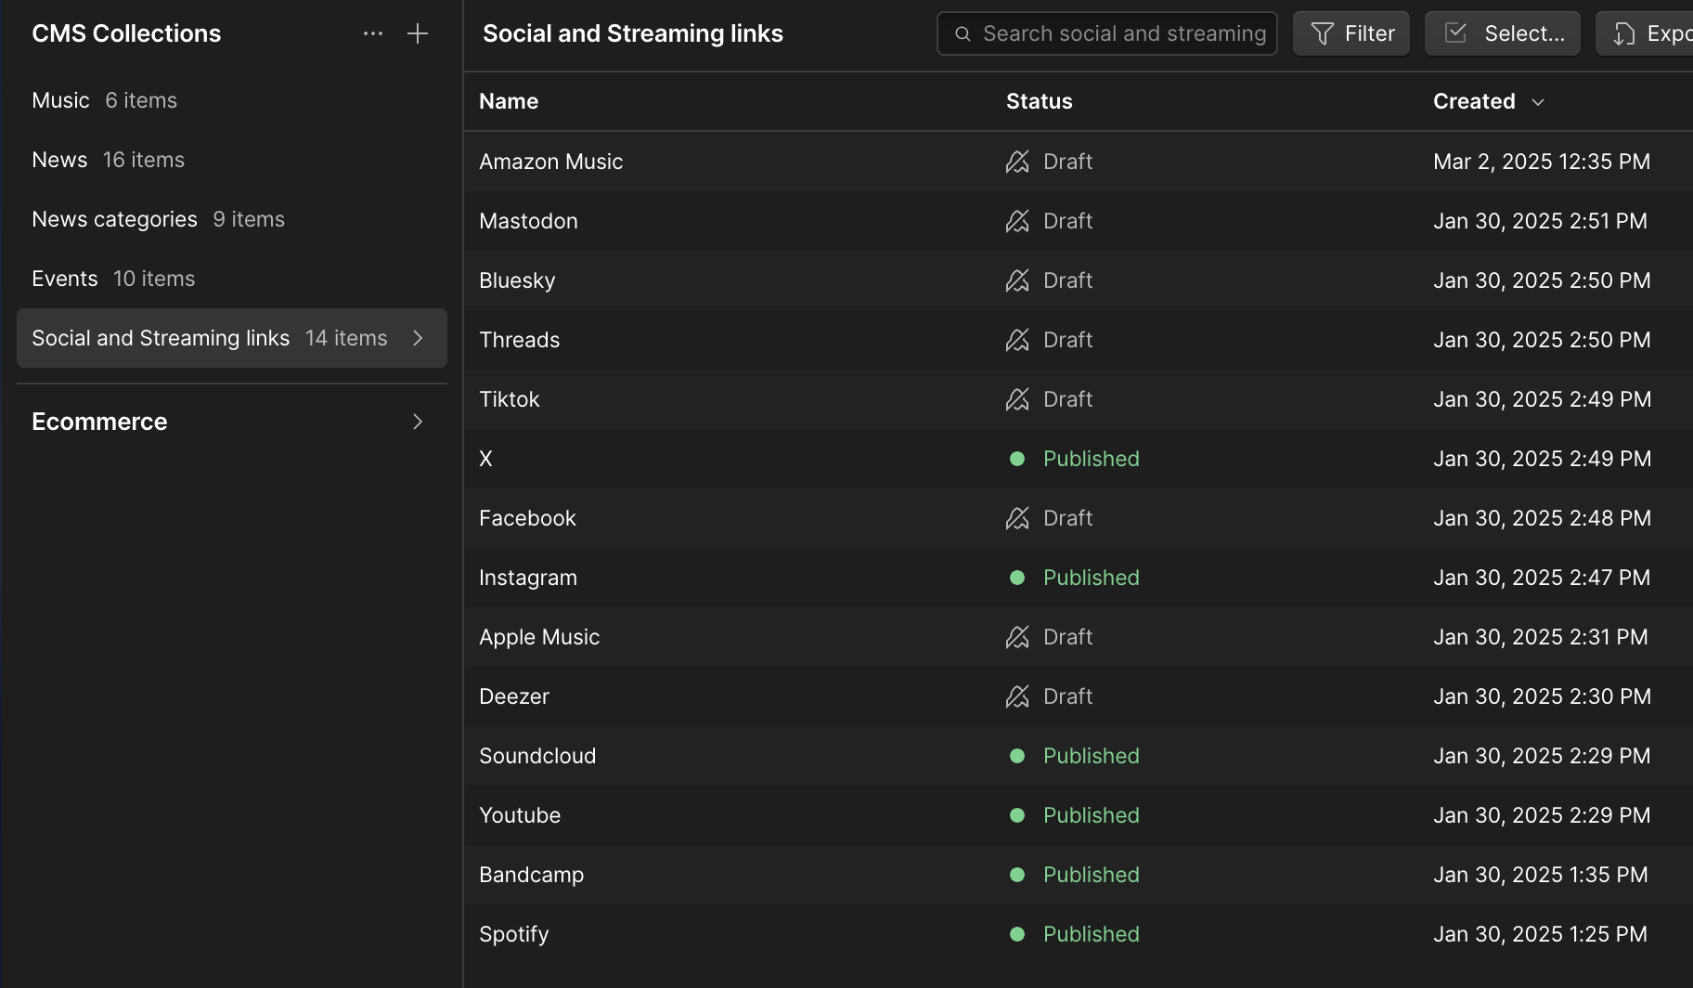The width and height of the screenshot is (1693, 988).
Task: Click the draft crossed-eye icon beside Apple Music
Action: [1017, 637]
